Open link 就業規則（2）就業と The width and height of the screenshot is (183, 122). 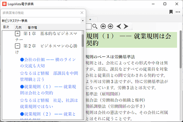point(48,114)
